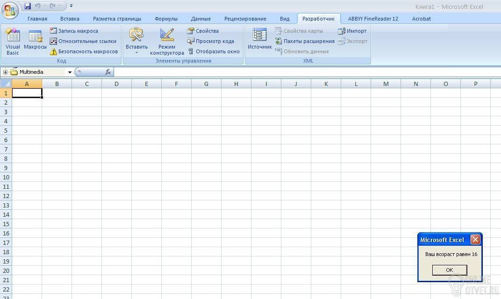The image size is (501, 299).
Task: Open Customize Quick Access Toolbar dropdown
Action: 71,6
